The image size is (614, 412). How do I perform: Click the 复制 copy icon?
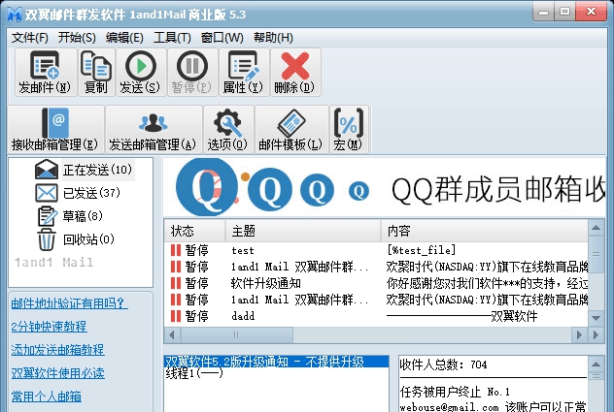coord(96,66)
